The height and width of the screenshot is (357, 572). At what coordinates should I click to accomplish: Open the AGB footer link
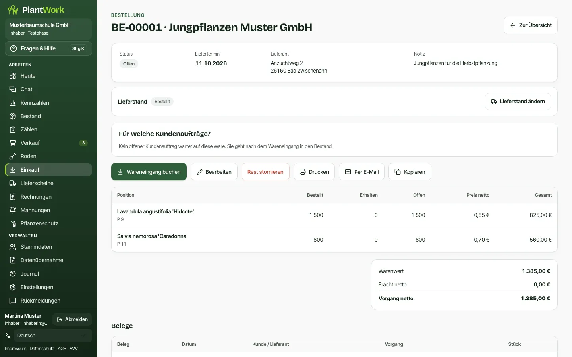62,349
